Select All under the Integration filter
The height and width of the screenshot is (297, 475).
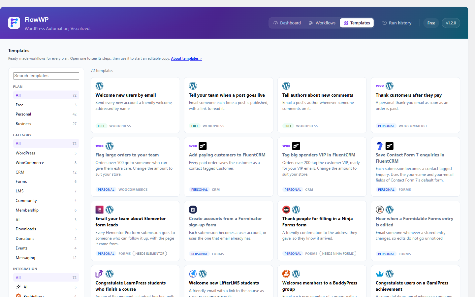click(46, 278)
